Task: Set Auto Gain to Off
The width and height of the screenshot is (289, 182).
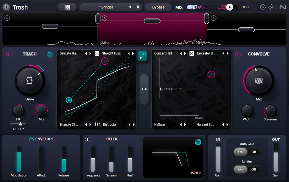Action: (x=254, y=152)
